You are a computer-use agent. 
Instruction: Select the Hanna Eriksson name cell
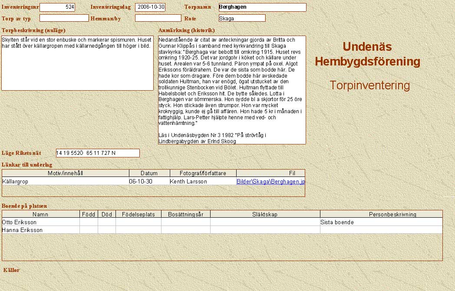point(41,230)
